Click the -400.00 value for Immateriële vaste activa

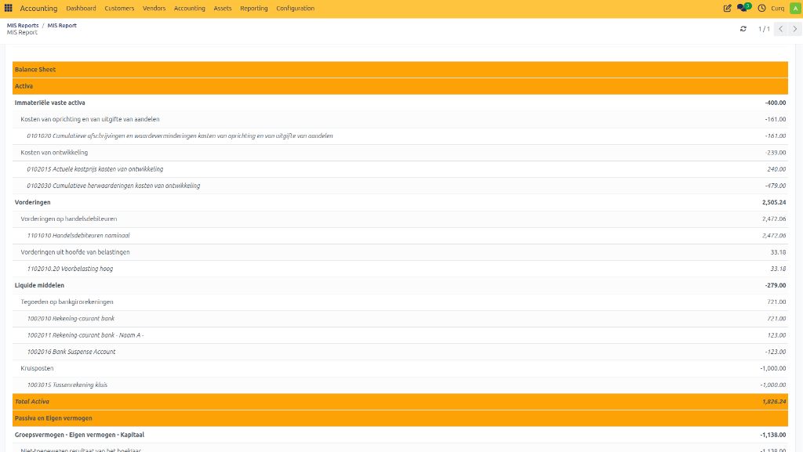(776, 103)
